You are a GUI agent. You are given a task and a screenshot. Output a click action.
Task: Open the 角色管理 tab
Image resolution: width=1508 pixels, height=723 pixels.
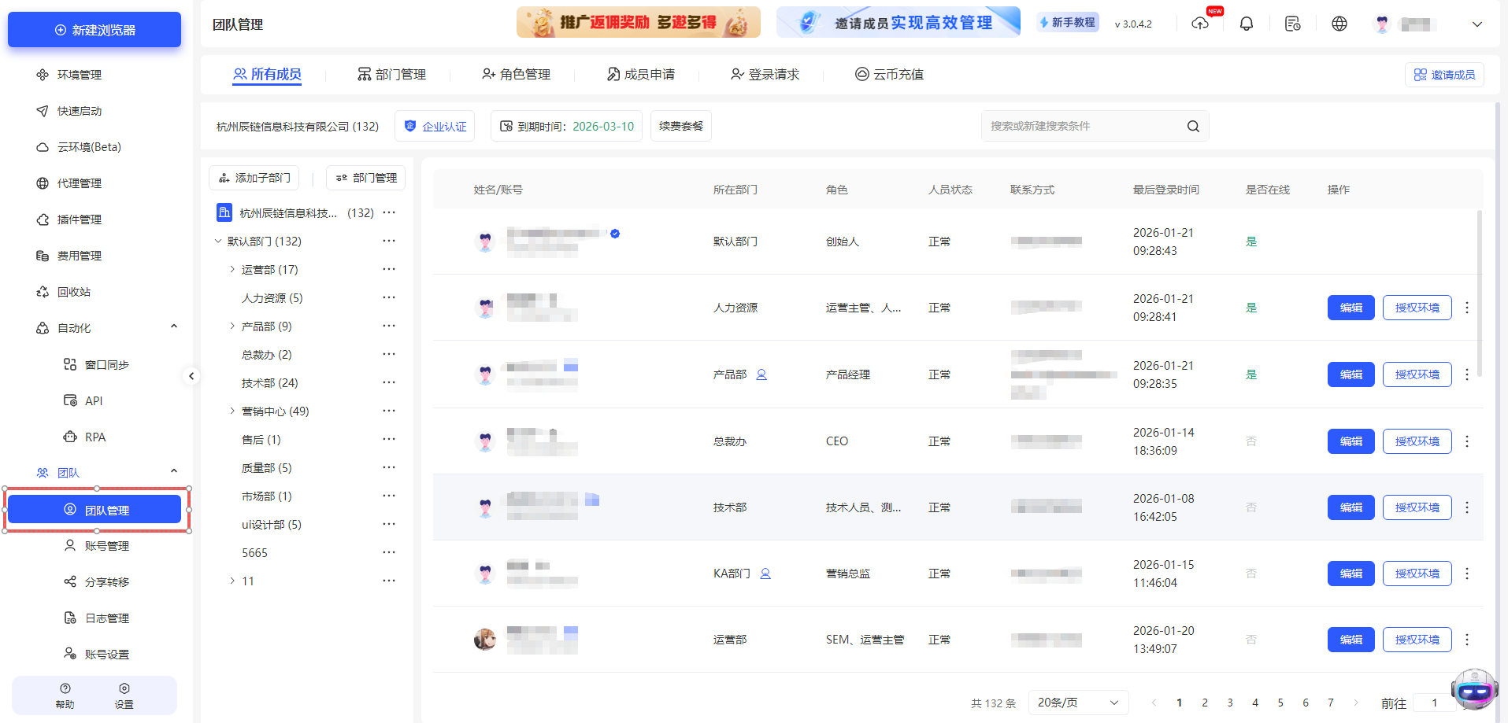[x=515, y=74]
